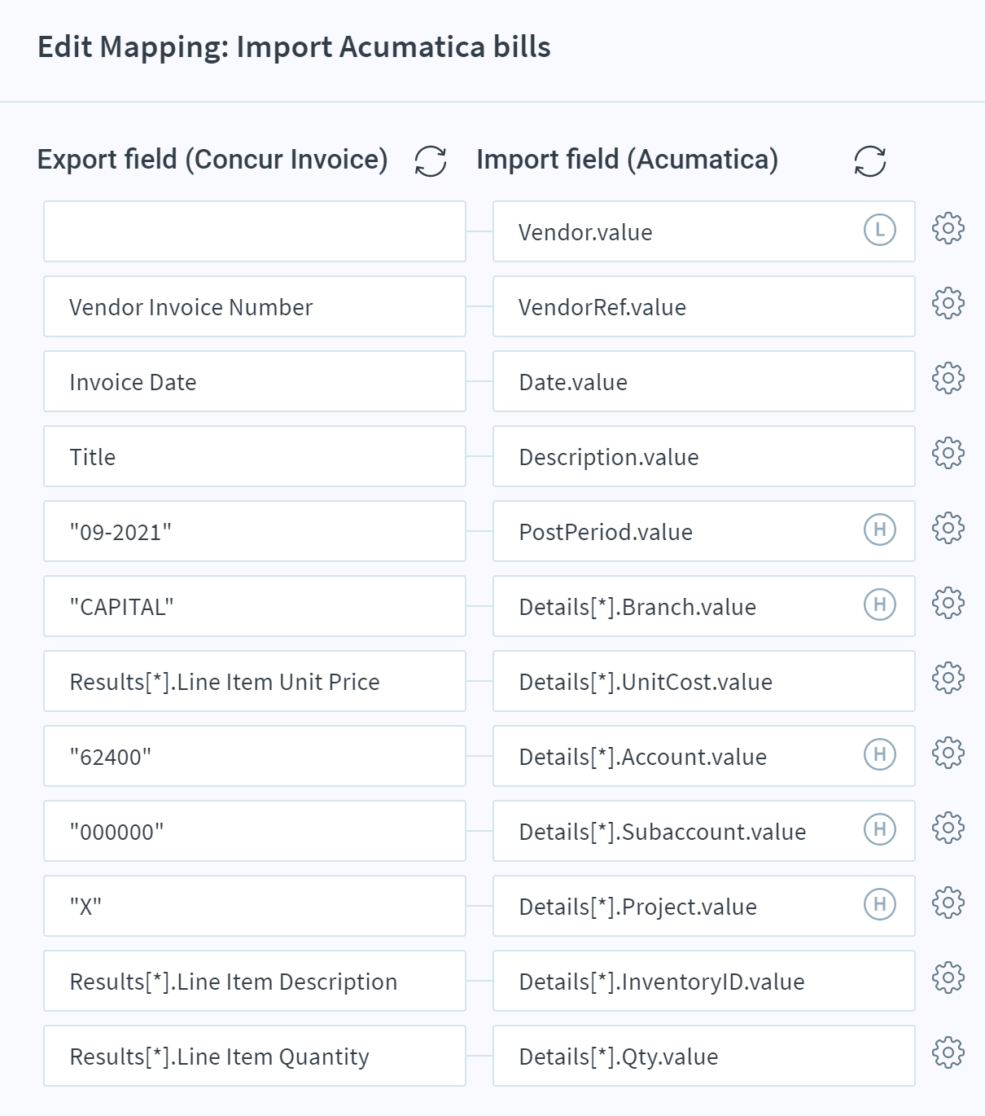
Task: Select the Details[*].UnitCost.value import field
Action: [704, 681]
